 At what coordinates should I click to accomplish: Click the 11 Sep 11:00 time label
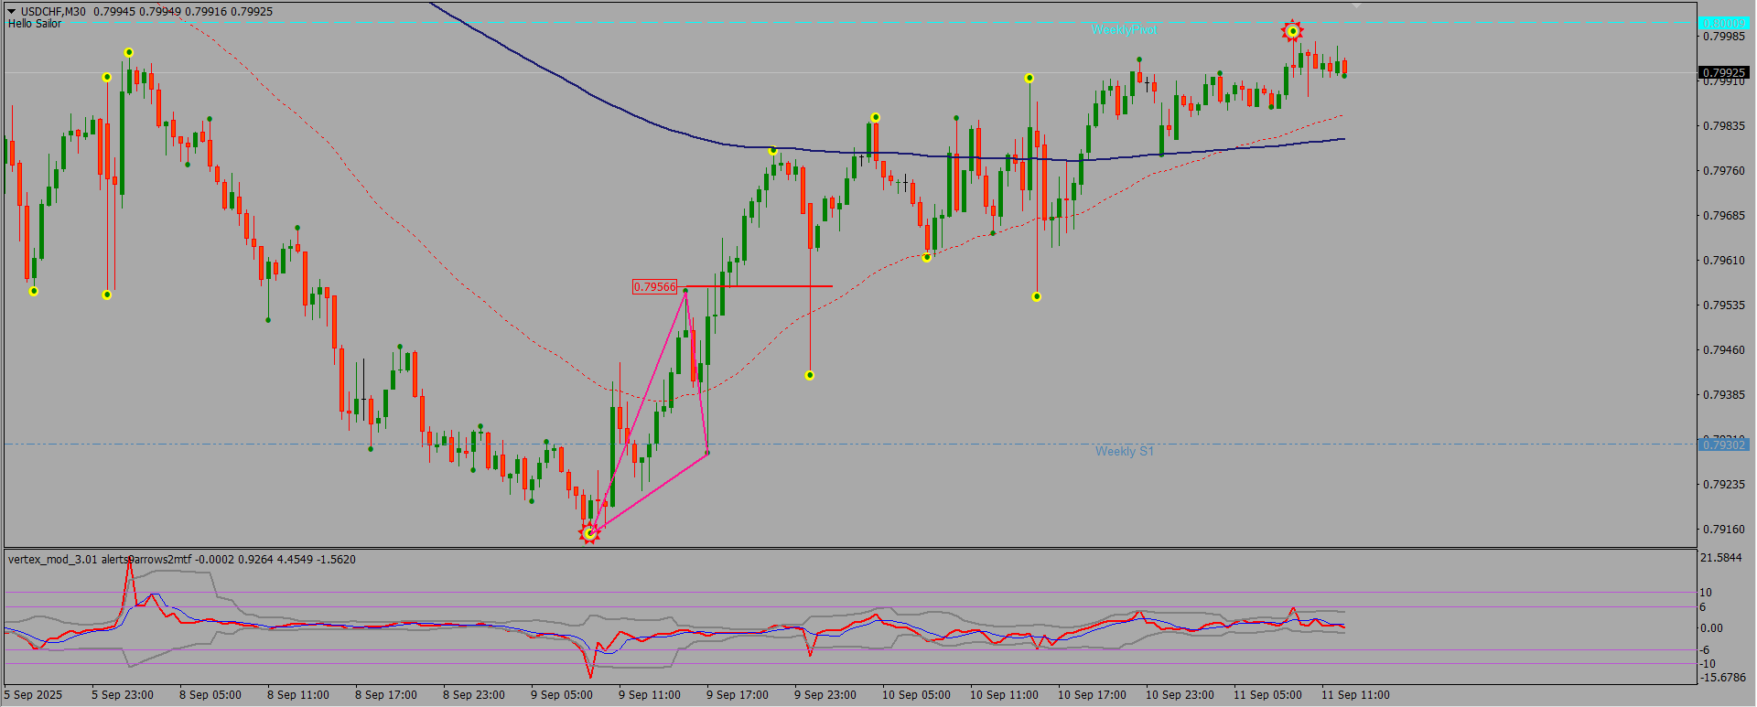pyautogui.click(x=1355, y=695)
